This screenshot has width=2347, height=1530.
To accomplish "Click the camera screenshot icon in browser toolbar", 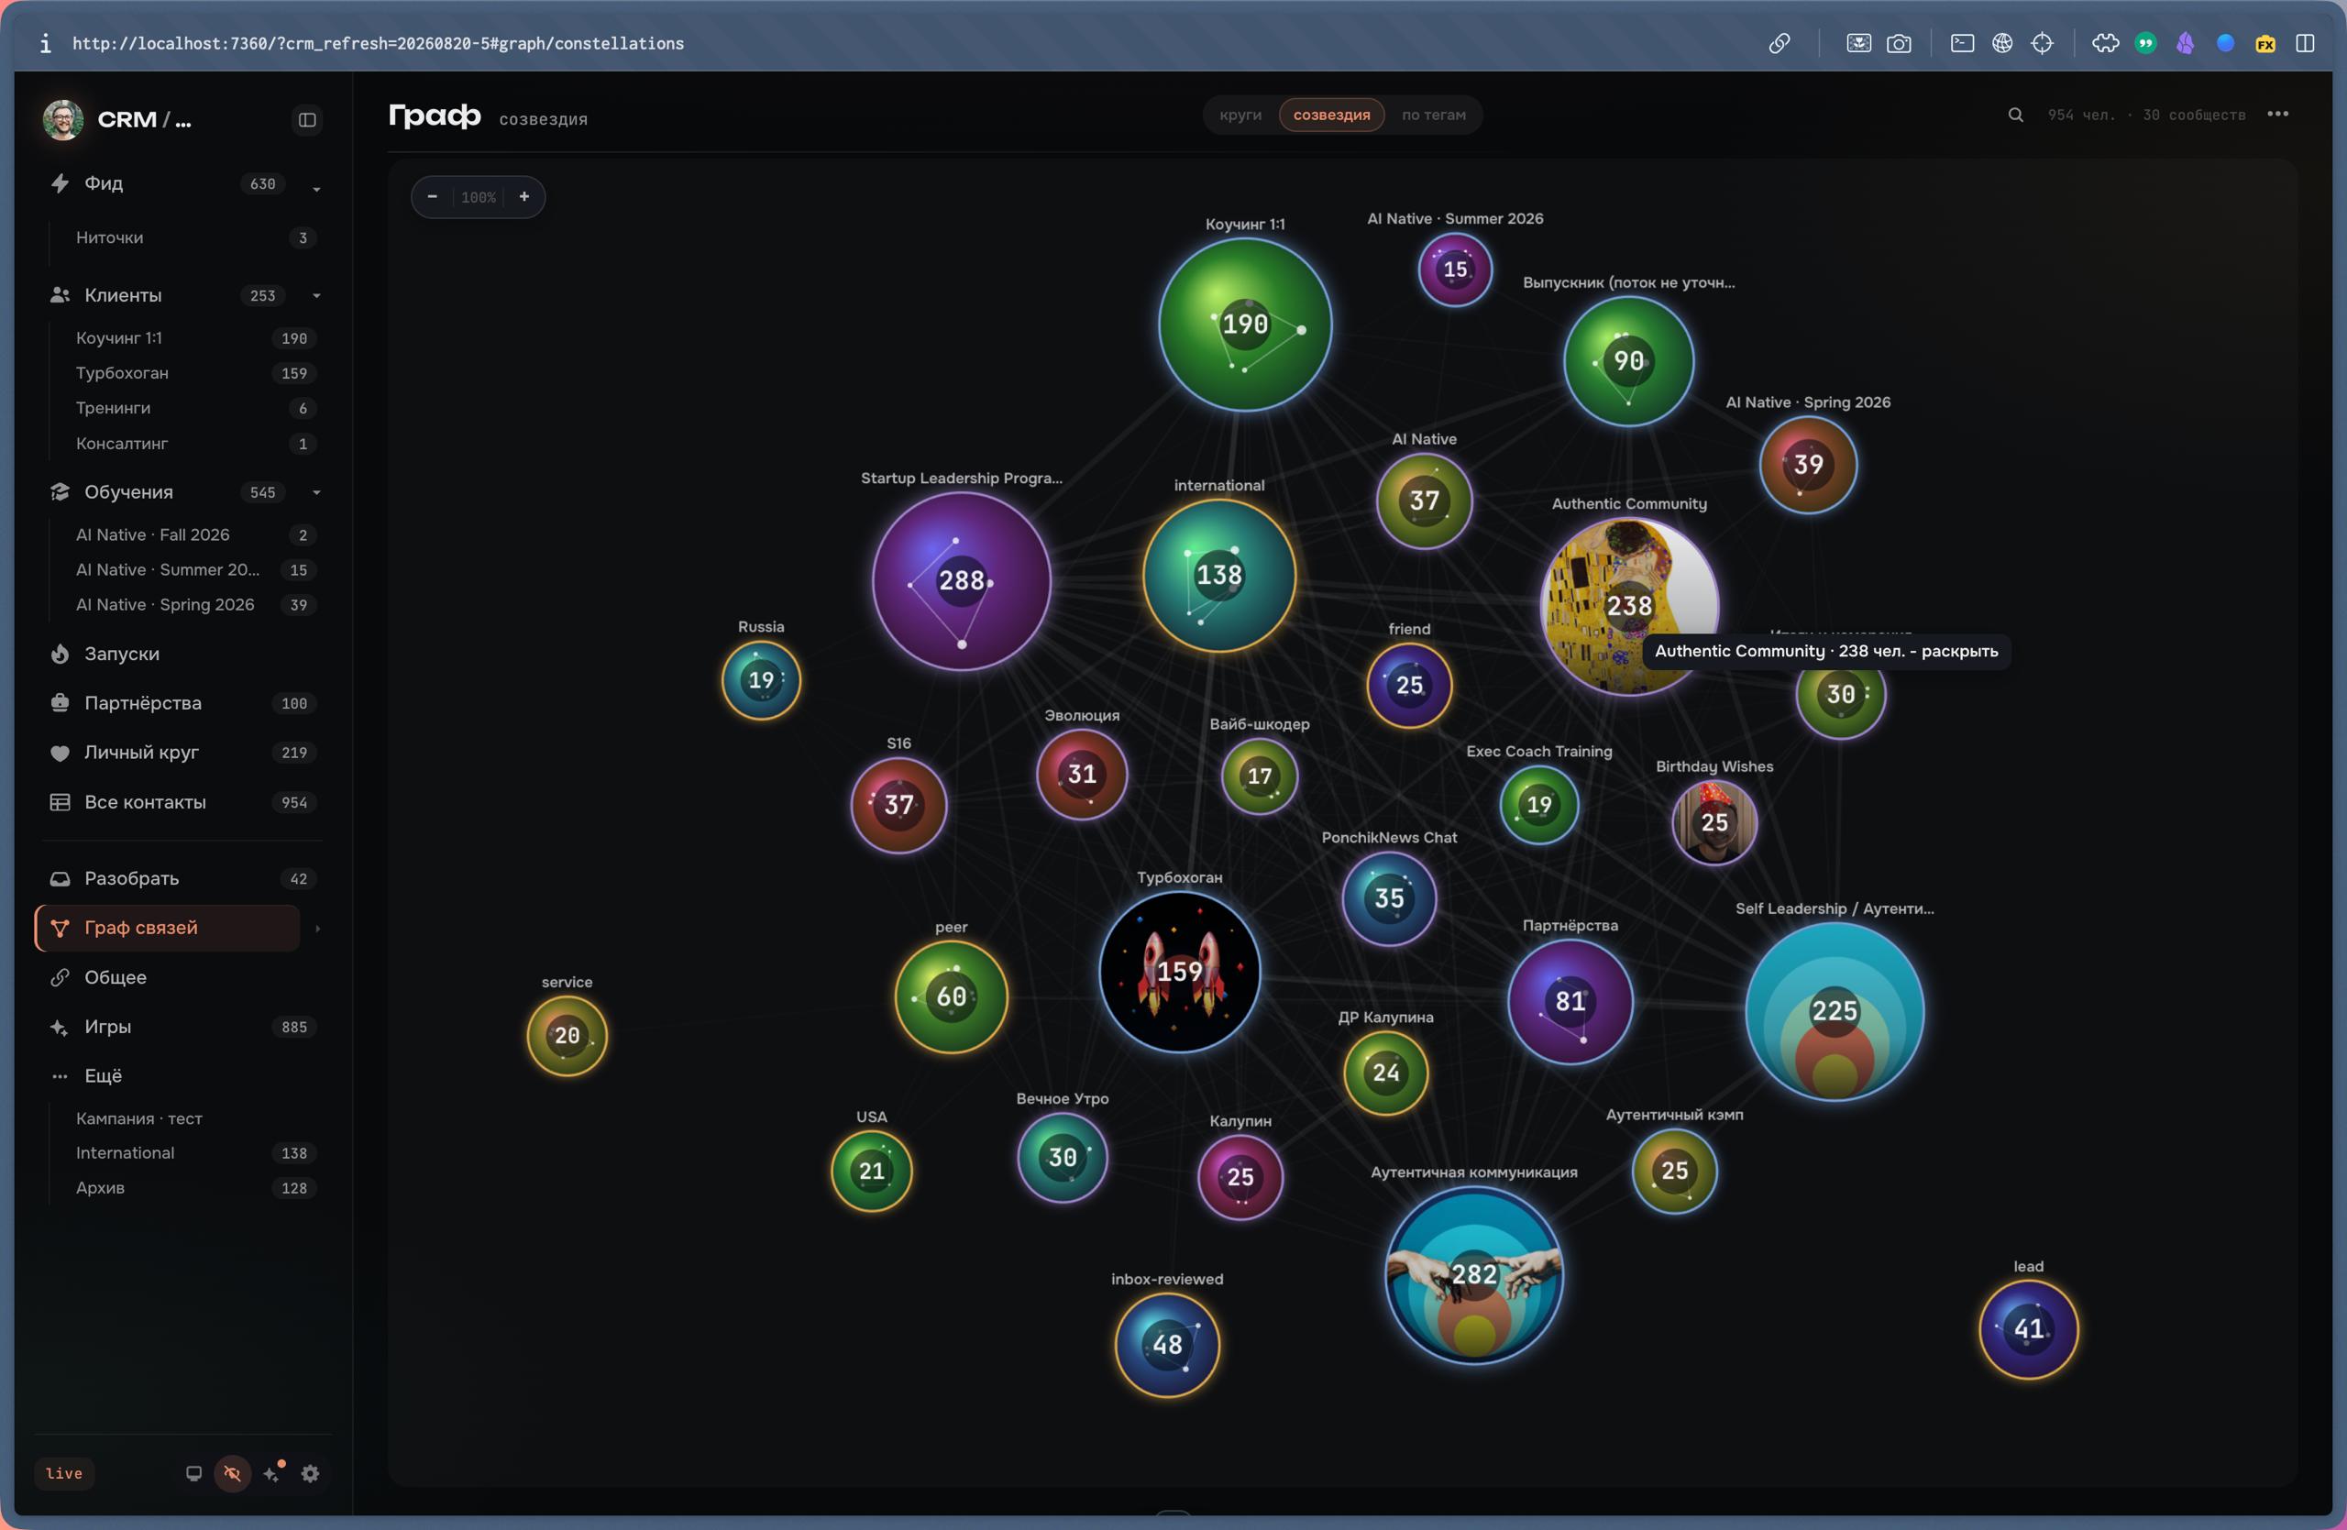I will click(x=1899, y=43).
